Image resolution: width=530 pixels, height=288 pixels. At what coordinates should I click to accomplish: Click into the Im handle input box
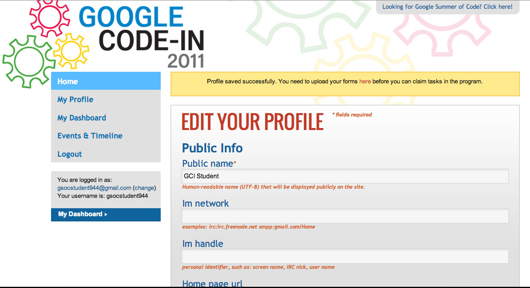(345, 256)
